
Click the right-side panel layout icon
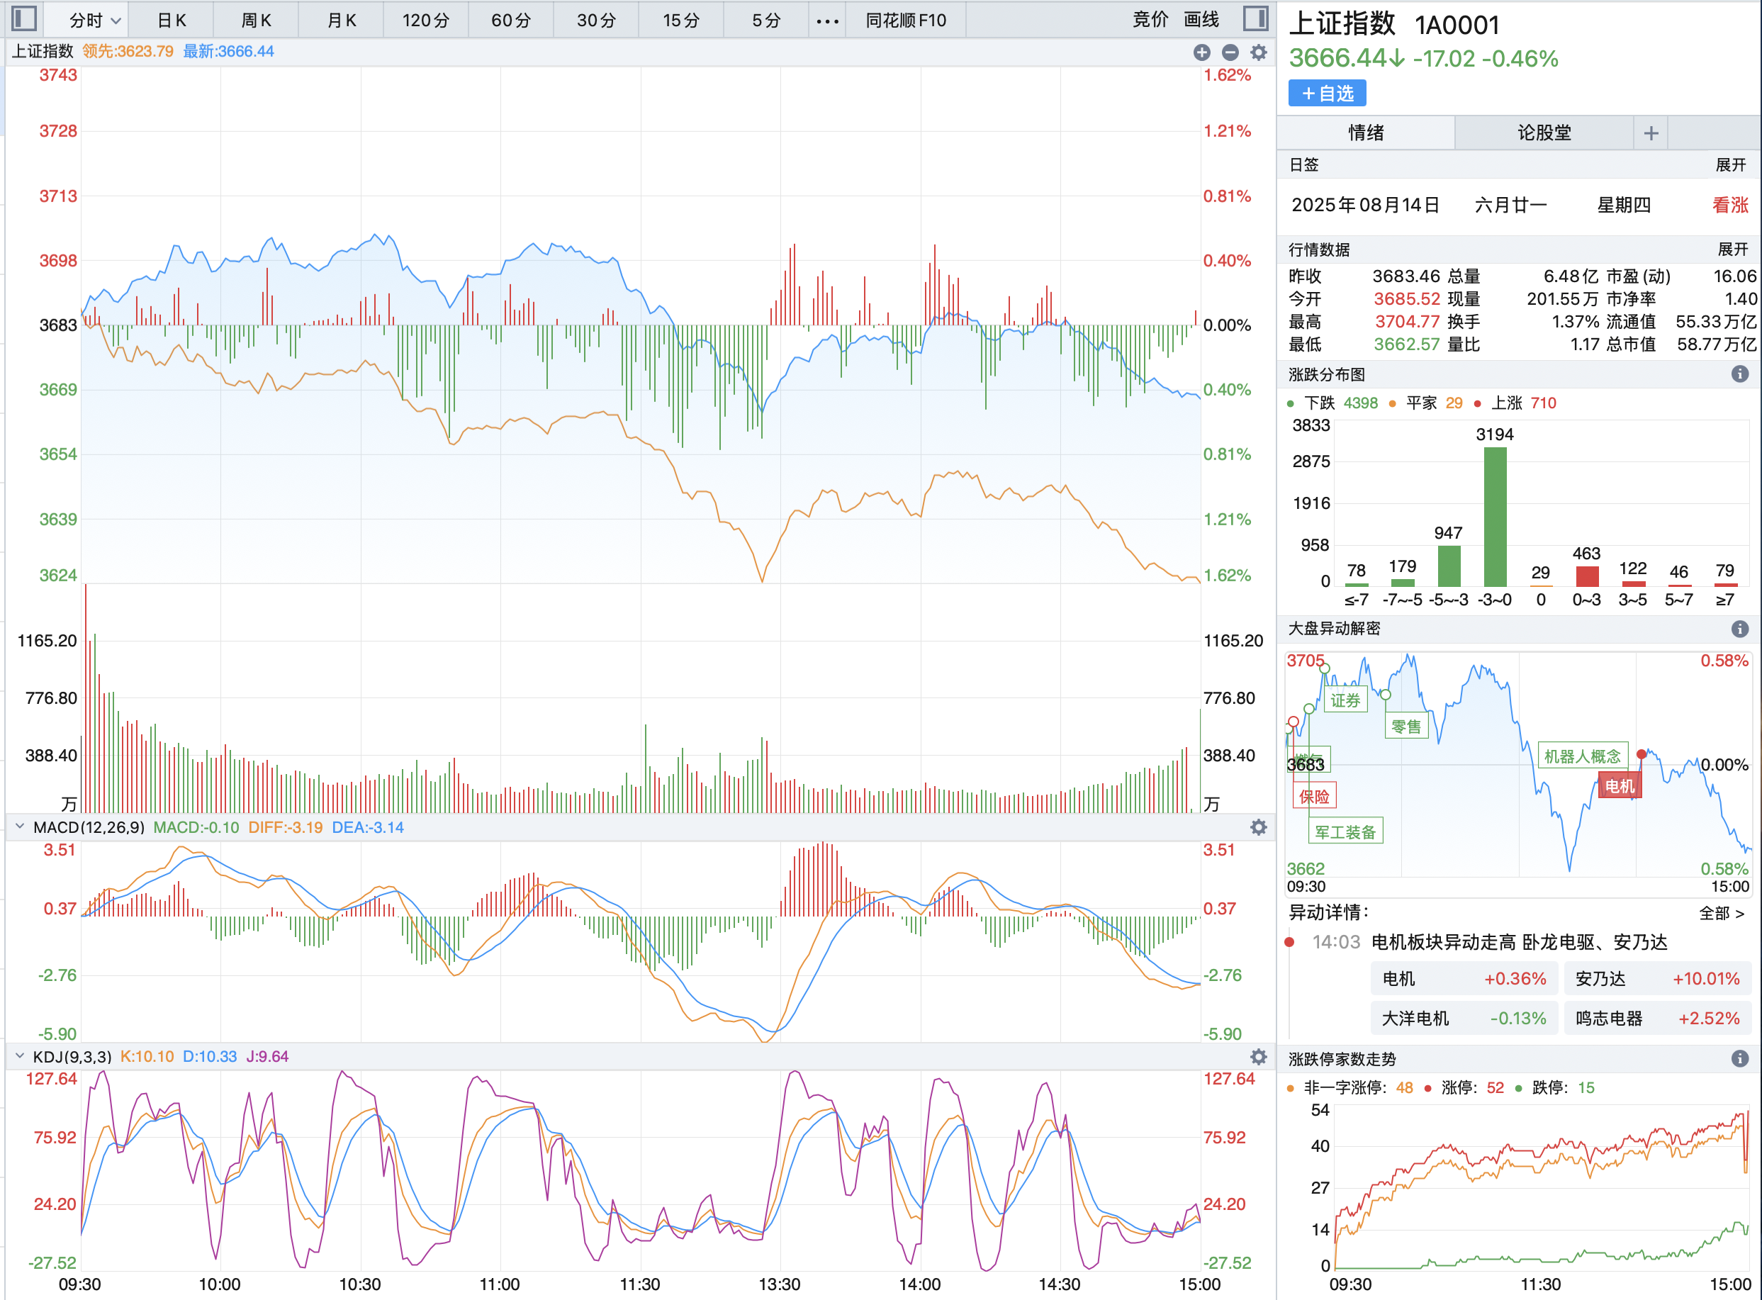[1255, 18]
